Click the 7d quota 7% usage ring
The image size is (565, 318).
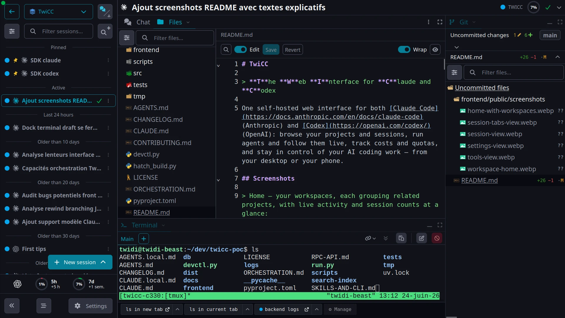pyautogui.click(x=79, y=284)
